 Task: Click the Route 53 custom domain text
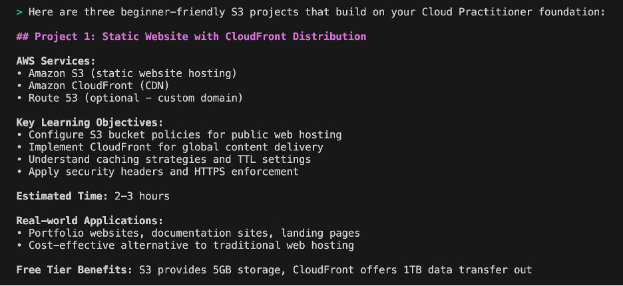[x=136, y=98]
